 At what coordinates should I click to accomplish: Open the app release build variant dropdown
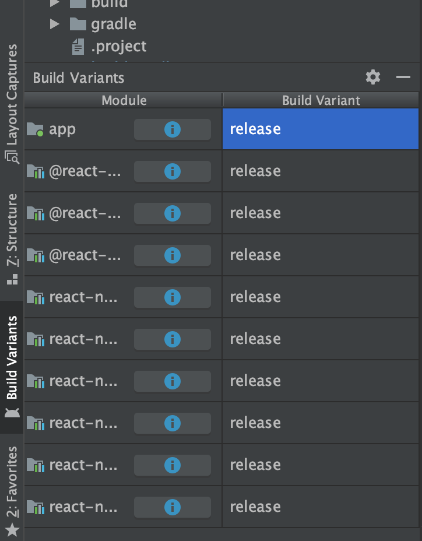[x=320, y=129]
